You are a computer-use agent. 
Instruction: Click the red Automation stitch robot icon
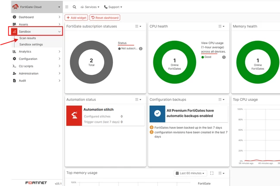pyautogui.click(x=74, y=116)
